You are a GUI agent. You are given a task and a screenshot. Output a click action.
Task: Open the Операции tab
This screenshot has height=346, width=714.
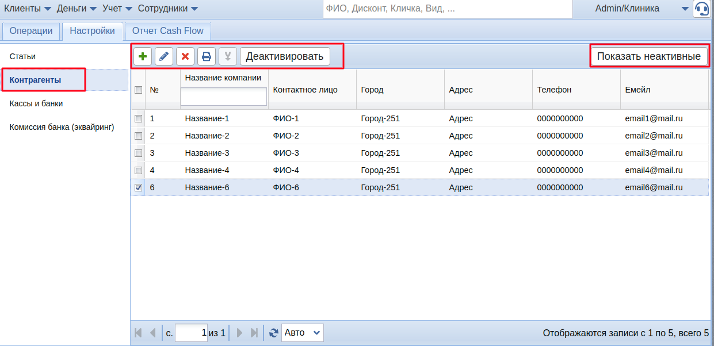(31, 31)
